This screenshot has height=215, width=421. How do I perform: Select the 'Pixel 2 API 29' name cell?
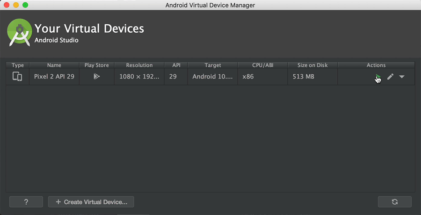[x=54, y=77]
